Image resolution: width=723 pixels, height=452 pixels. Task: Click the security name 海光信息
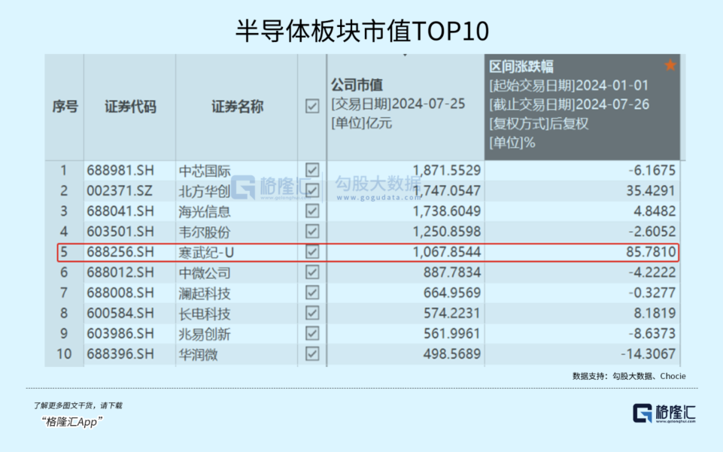click(205, 212)
